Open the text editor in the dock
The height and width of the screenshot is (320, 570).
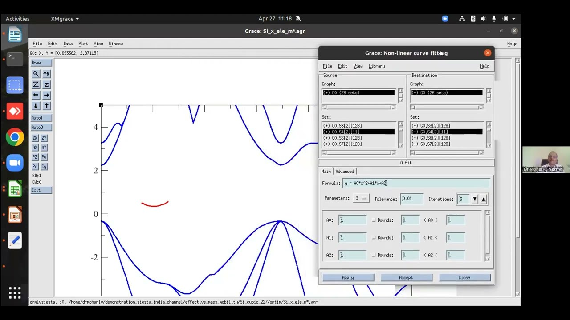pyautogui.click(x=15, y=240)
